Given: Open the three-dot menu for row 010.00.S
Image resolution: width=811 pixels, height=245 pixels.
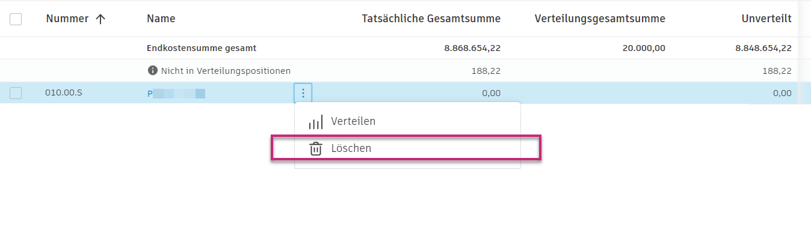Looking at the screenshot, I should tap(303, 93).
